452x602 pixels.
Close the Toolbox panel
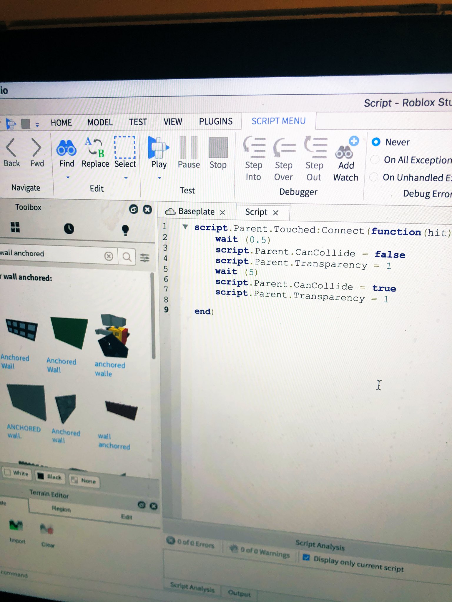point(147,210)
